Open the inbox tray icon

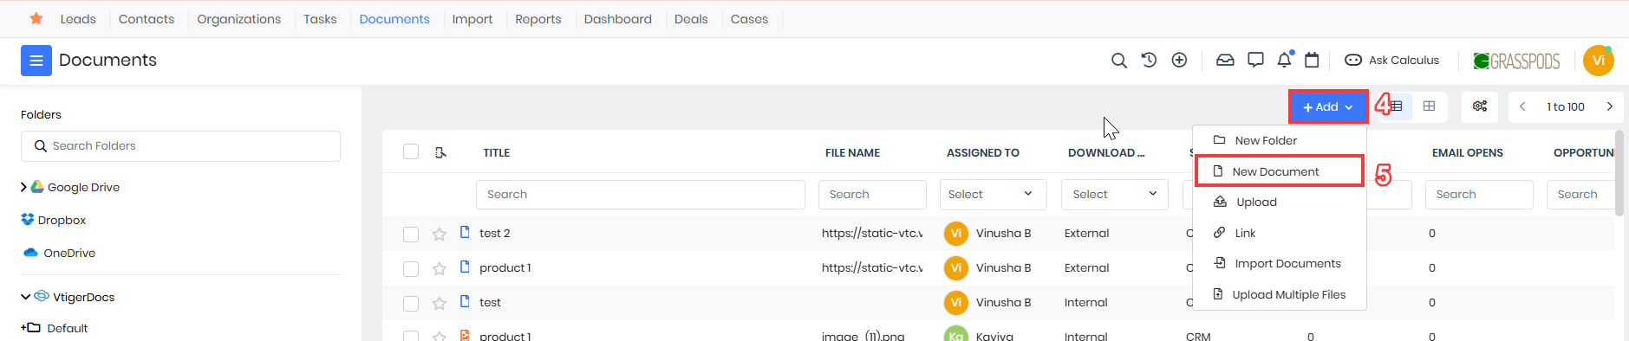click(x=1225, y=60)
